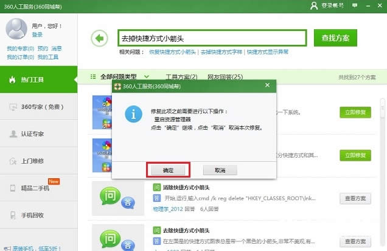Image resolution: width=387 pixels, height=251 pixels.
Task: Click the 6人回答 text
Action: tap(209, 209)
